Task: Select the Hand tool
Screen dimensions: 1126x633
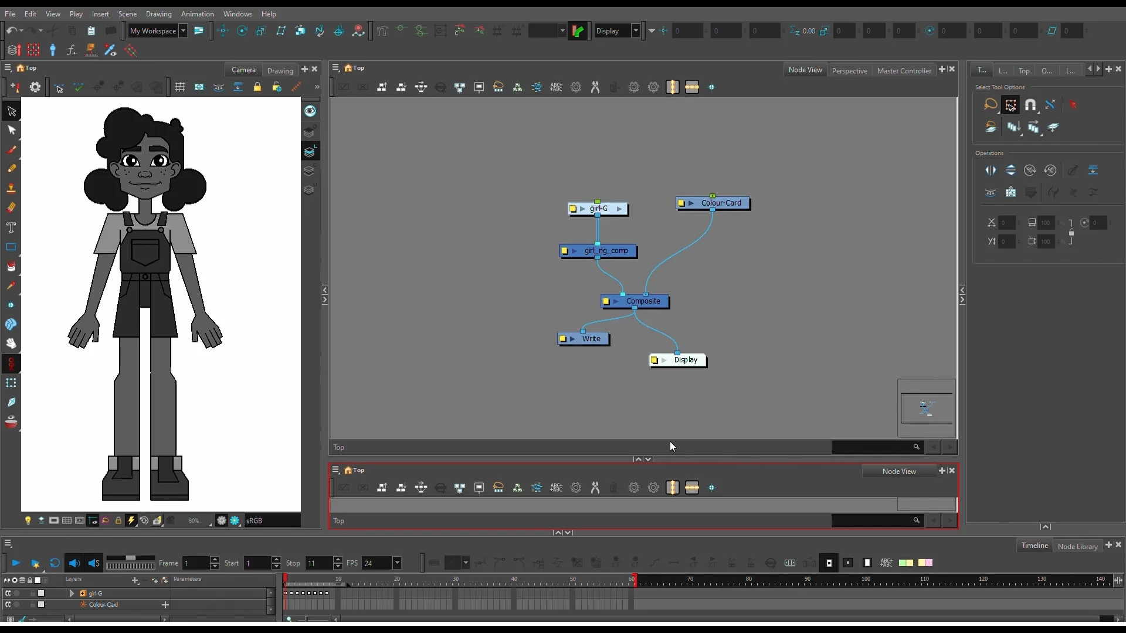Action: point(12,343)
